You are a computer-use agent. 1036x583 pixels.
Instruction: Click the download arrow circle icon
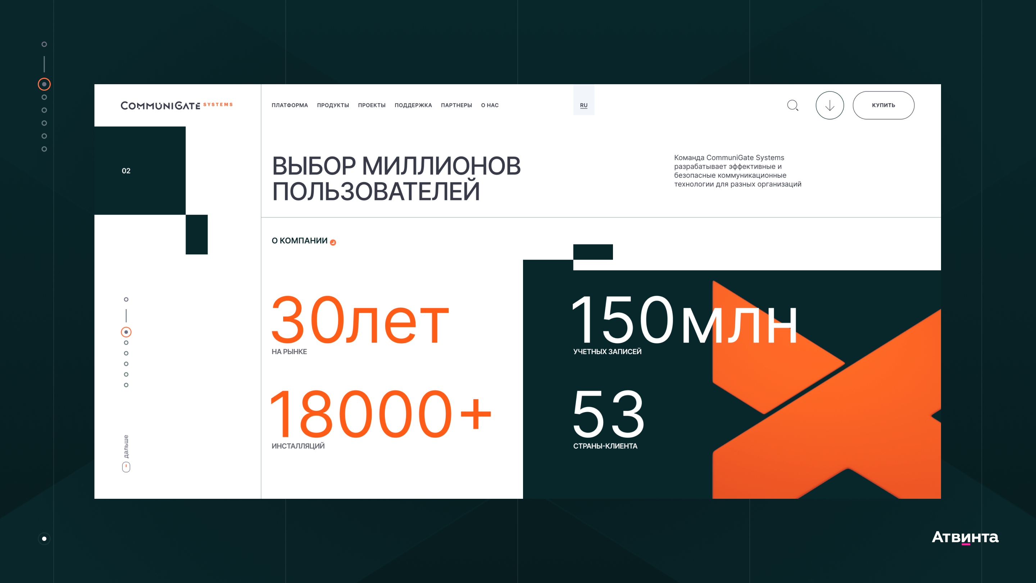pos(829,105)
